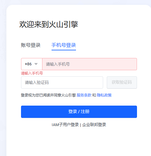The image size is (151, 156).
Task: Open the +86 country code selector
Action: [x=32, y=64]
